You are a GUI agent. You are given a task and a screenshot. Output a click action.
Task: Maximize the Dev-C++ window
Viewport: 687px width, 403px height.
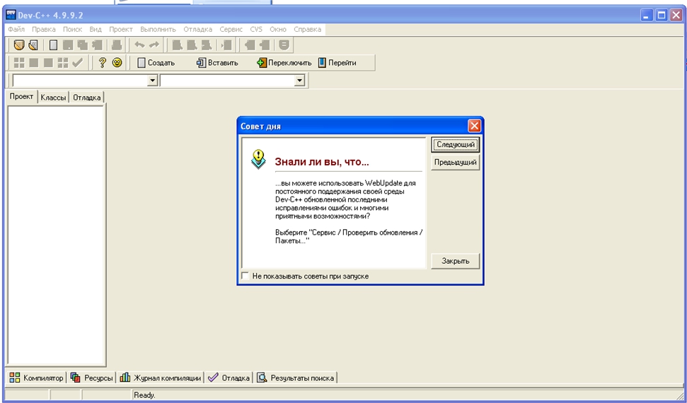pos(662,15)
